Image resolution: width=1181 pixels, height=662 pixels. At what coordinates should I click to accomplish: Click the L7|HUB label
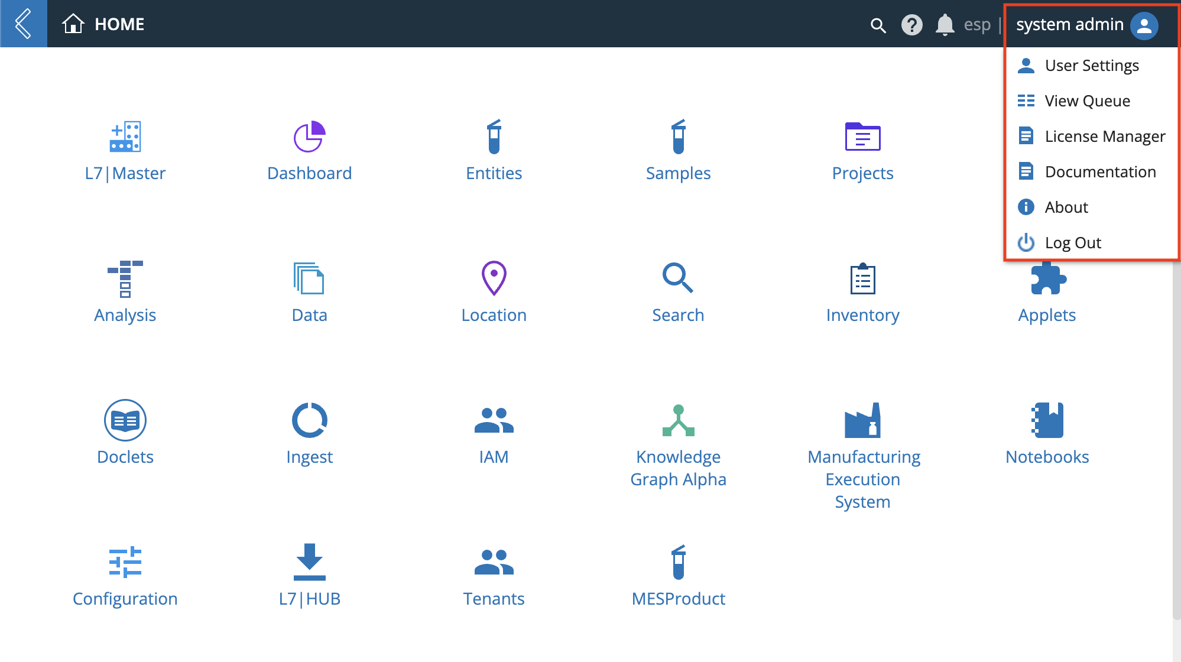point(310,599)
